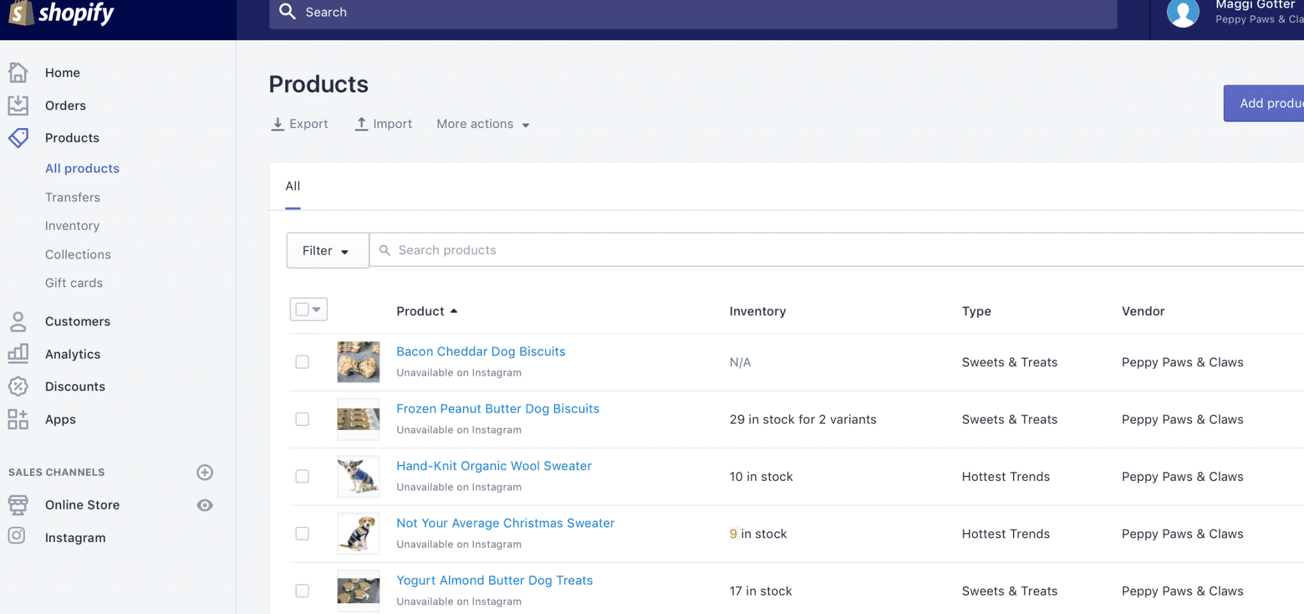Click the Export download arrow icon
1304x614 pixels.
(x=278, y=124)
